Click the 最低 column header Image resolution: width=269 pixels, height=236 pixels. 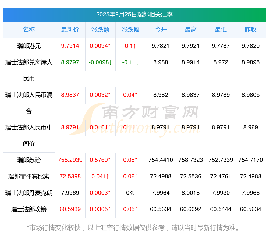(x=221, y=30)
